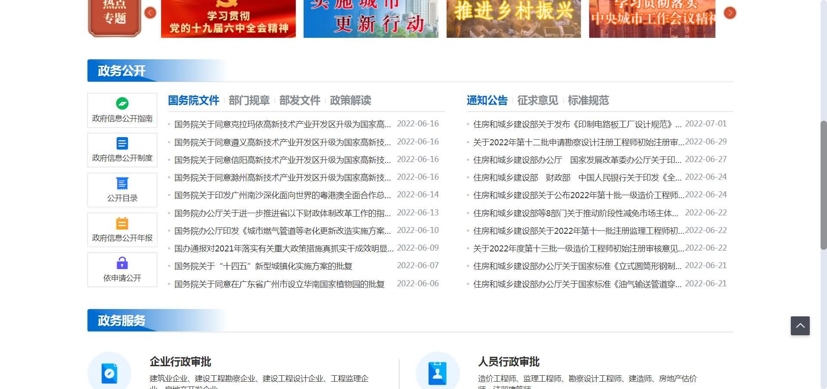Open the 推进乡村振兴 banner
This screenshot has height=389, width=827.
[x=513, y=18]
